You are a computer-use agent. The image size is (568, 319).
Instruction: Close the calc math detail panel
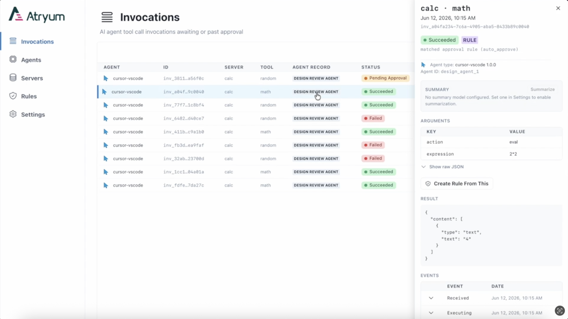(558, 8)
